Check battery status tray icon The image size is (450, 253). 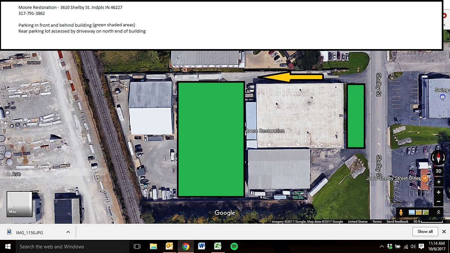398,246
